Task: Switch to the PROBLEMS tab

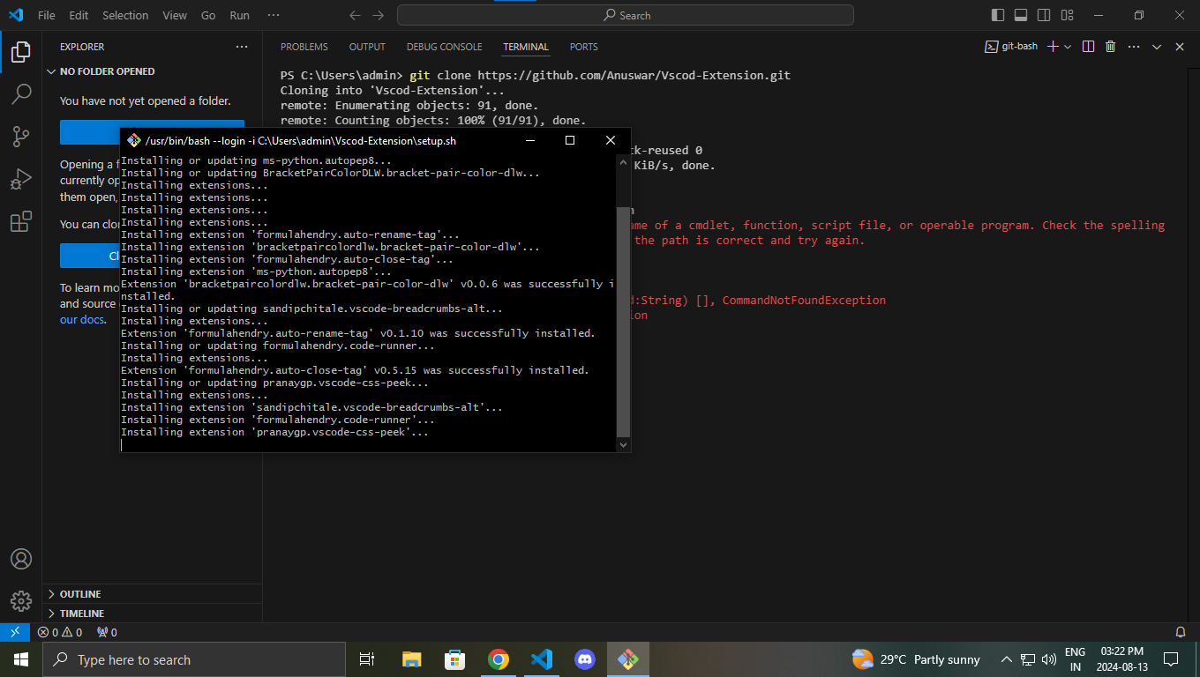Action: pos(304,47)
